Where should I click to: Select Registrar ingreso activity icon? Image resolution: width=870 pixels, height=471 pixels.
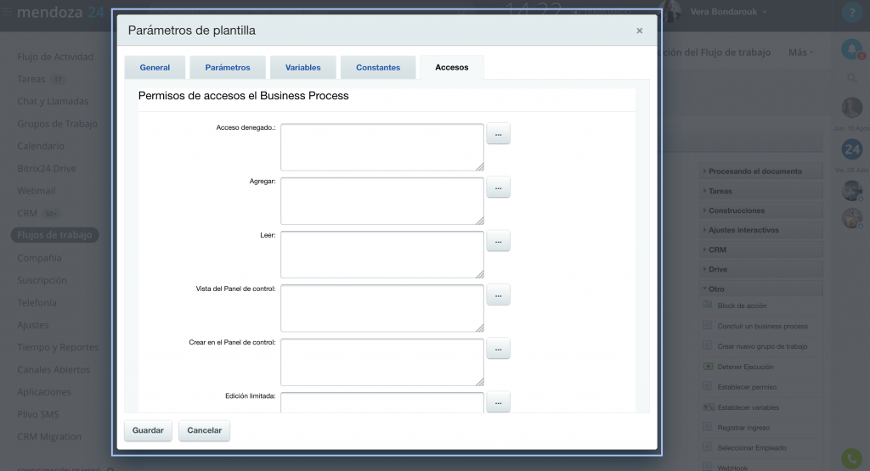pos(708,427)
